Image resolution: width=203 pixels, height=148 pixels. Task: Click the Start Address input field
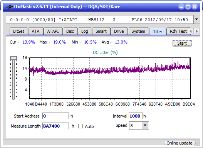point(55,116)
